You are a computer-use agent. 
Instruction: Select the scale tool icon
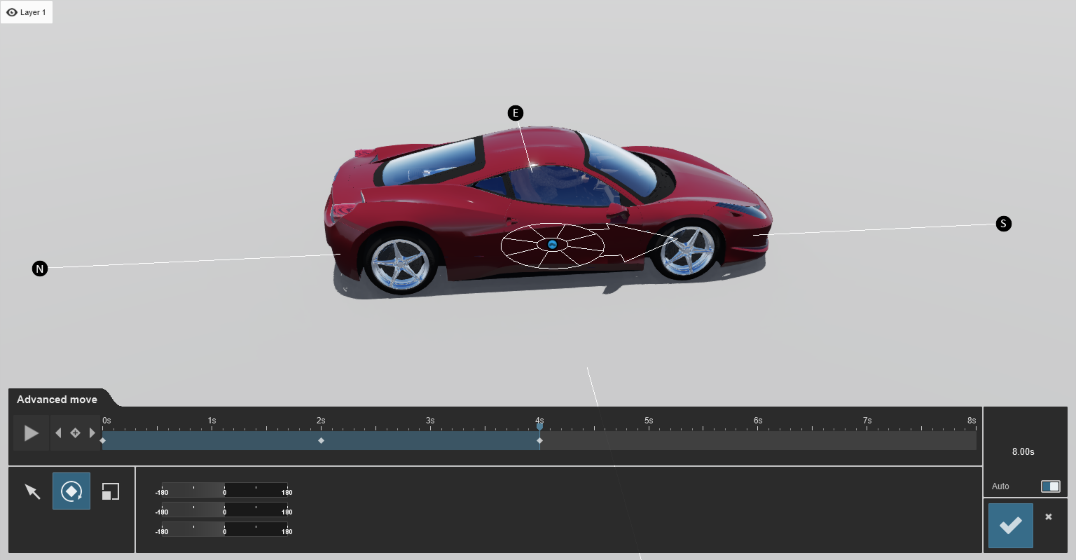pyautogui.click(x=110, y=492)
